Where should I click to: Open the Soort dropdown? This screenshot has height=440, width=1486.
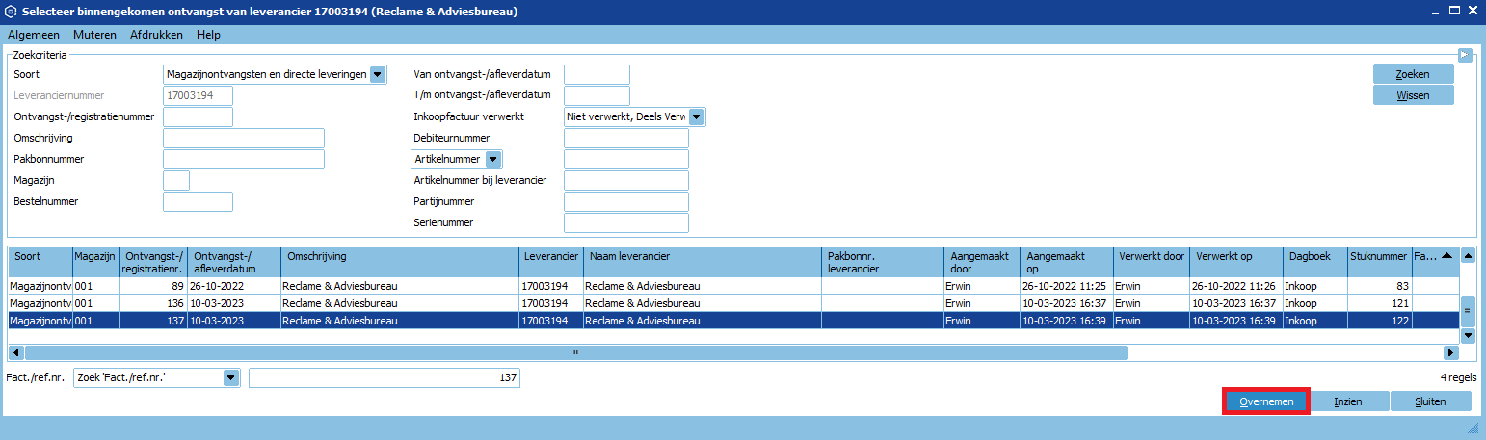point(378,74)
